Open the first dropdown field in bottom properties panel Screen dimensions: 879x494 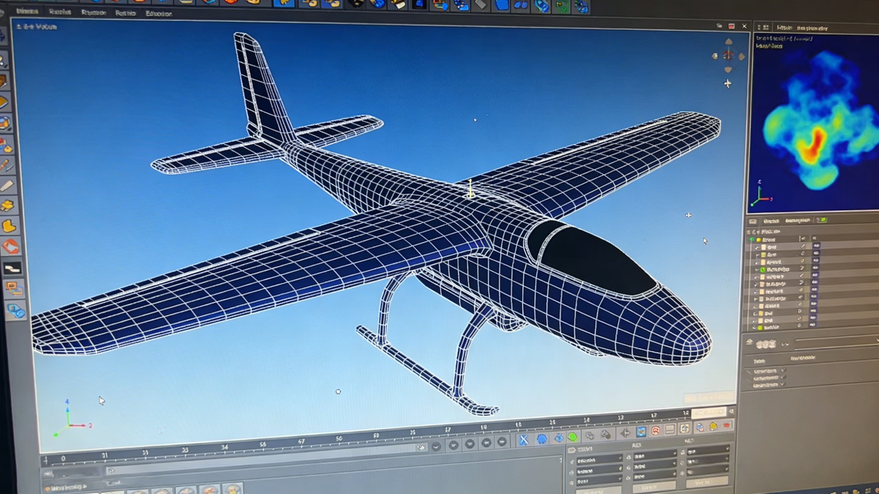coord(598,459)
